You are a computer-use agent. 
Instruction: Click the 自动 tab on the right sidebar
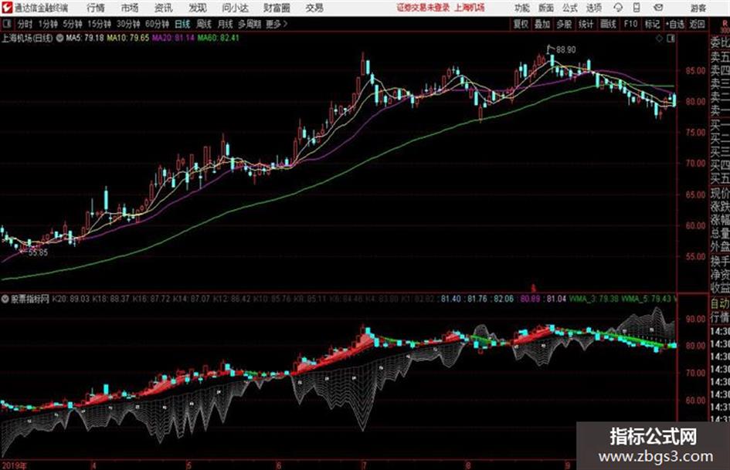click(x=720, y=303)
